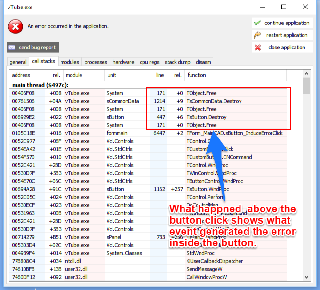Open the modules tab
Screen dimensions: 320x290
(70, 62)
